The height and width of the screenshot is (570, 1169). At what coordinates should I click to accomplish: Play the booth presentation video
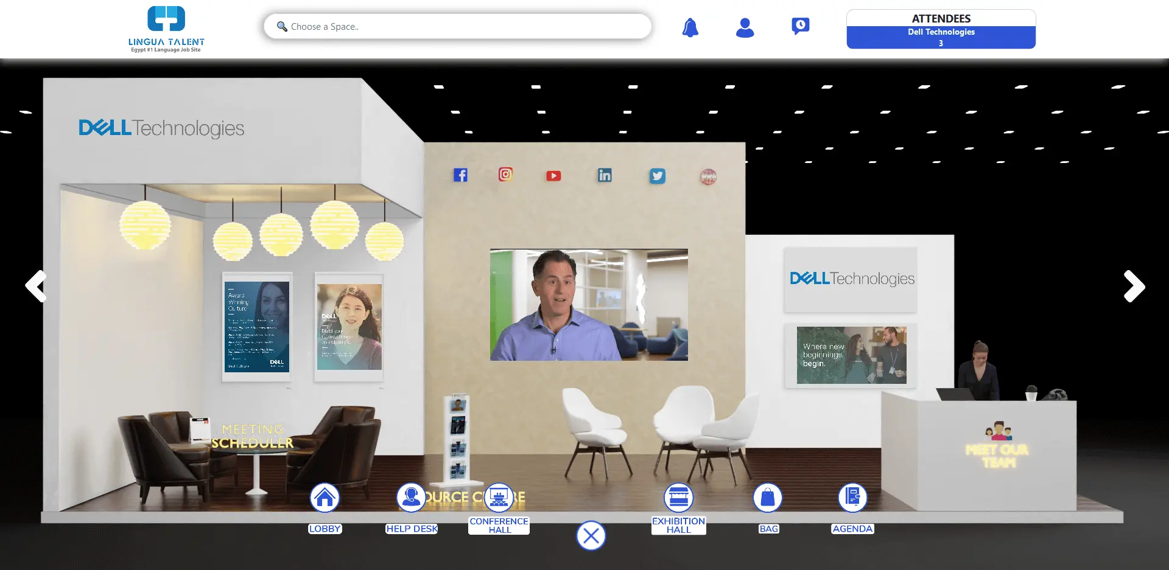589,304
